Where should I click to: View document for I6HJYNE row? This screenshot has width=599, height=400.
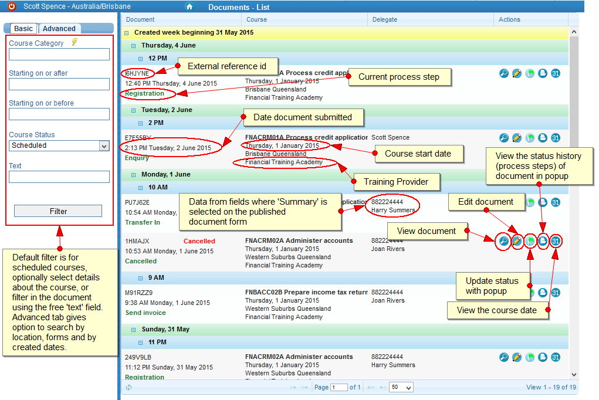pyautogui.click(x=504, y=73)
